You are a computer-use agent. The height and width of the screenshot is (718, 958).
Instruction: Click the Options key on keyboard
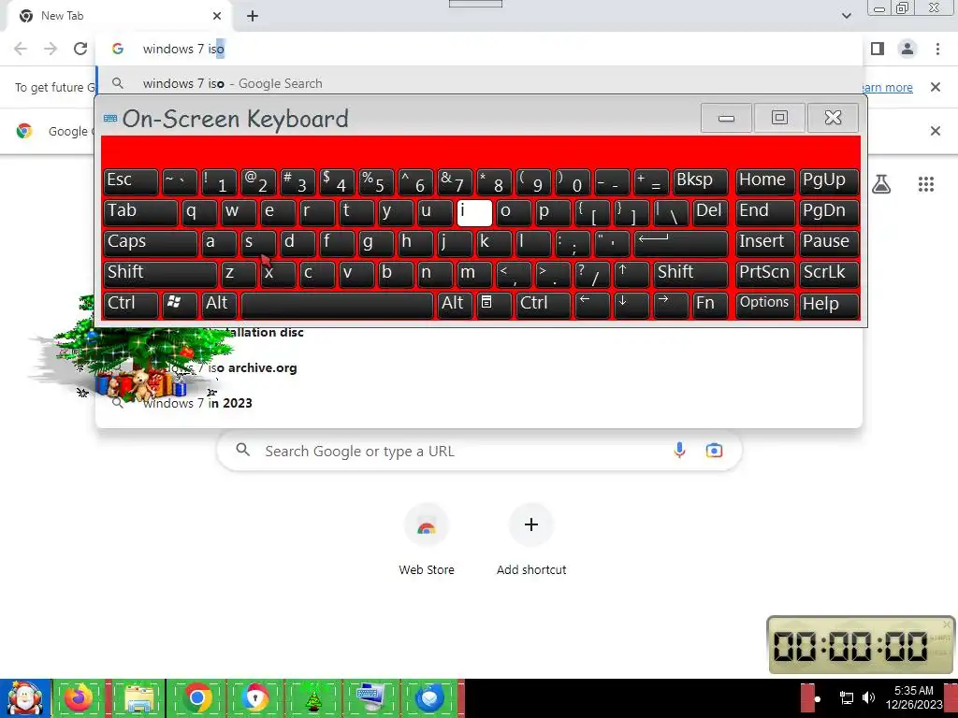tap(765, 305)
